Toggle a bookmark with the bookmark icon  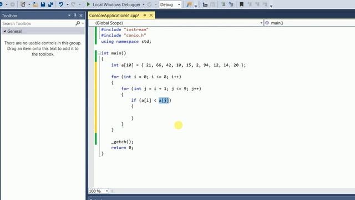click(242, 4)
